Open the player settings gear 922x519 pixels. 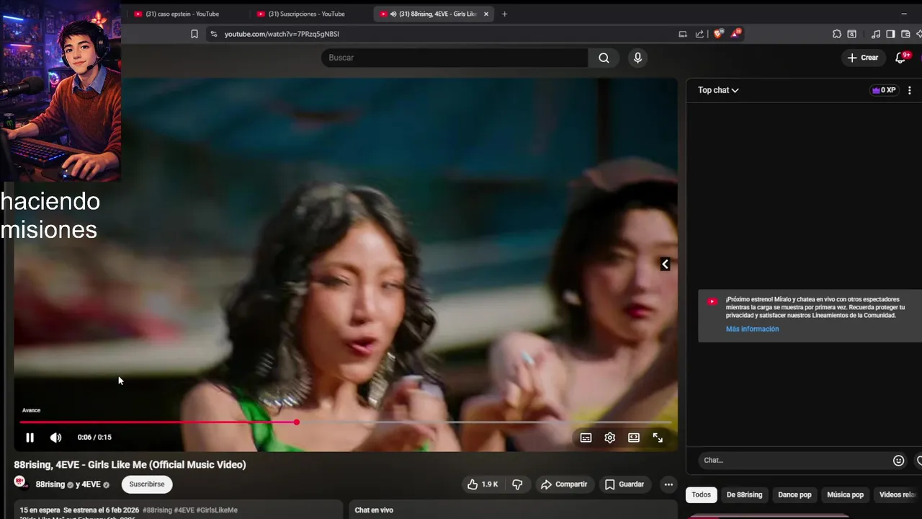point(610,438)
